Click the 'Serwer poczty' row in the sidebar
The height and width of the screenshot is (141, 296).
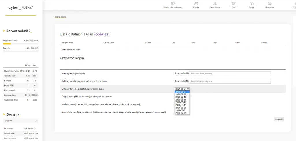coord(21,138)
